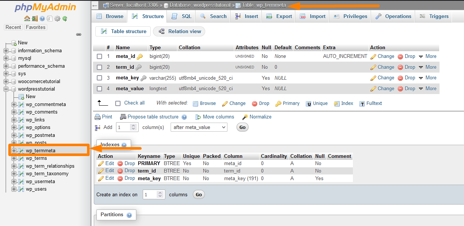Open the SQL tab
The image size is (464, 226).
[182, 16]
